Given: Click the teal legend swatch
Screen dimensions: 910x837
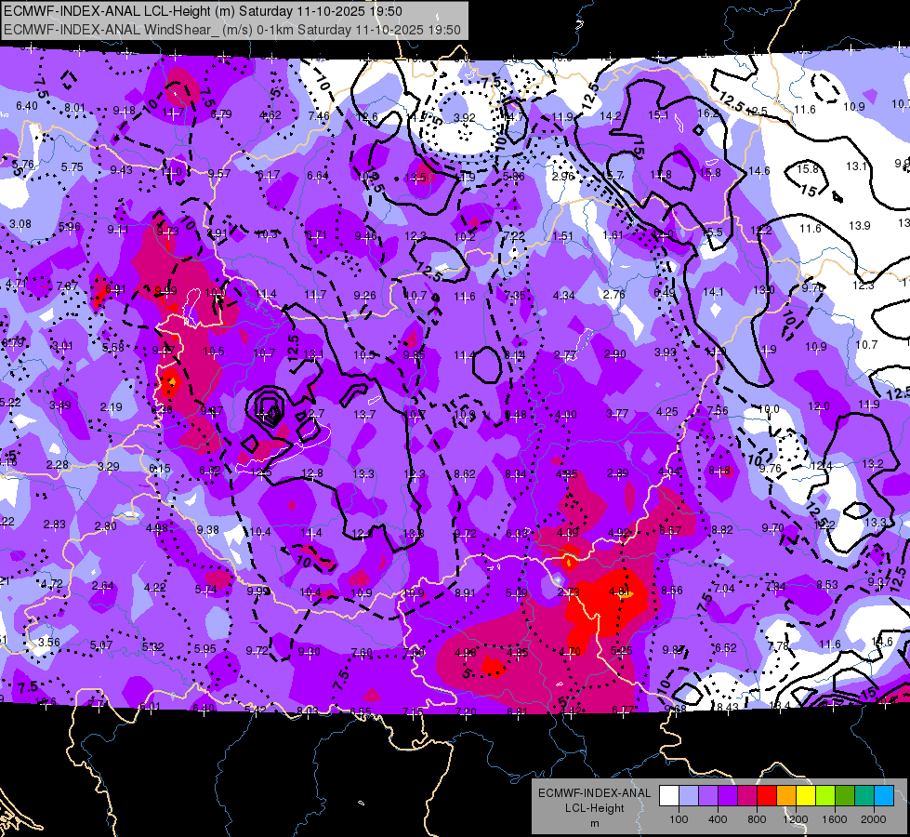Looking at the screenshot, I should click(x=864, y=796).
